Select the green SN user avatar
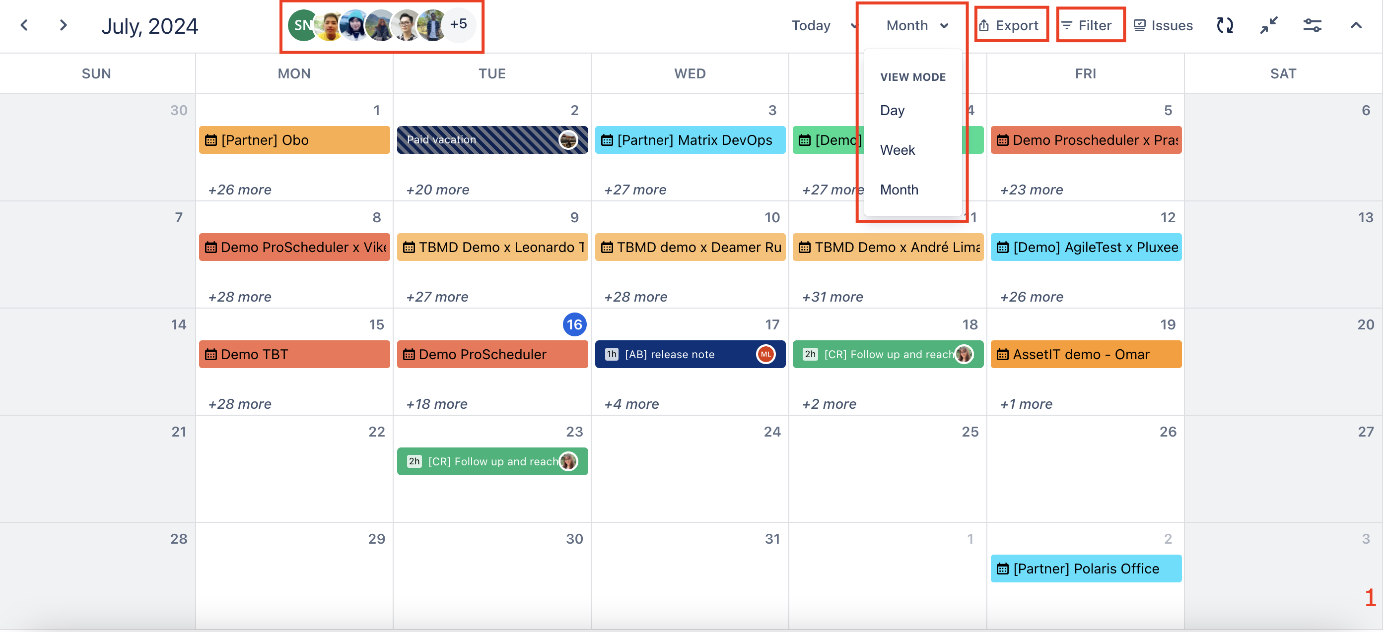1384x632 pixels. click(x=301, y=25)
